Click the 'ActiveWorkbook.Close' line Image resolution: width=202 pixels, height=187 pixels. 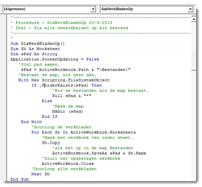pos(68,164)
